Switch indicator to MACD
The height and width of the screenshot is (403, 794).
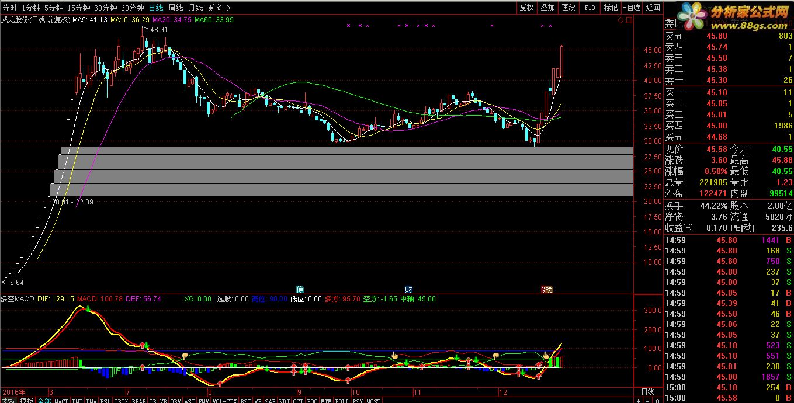click(x=61, y=399)
